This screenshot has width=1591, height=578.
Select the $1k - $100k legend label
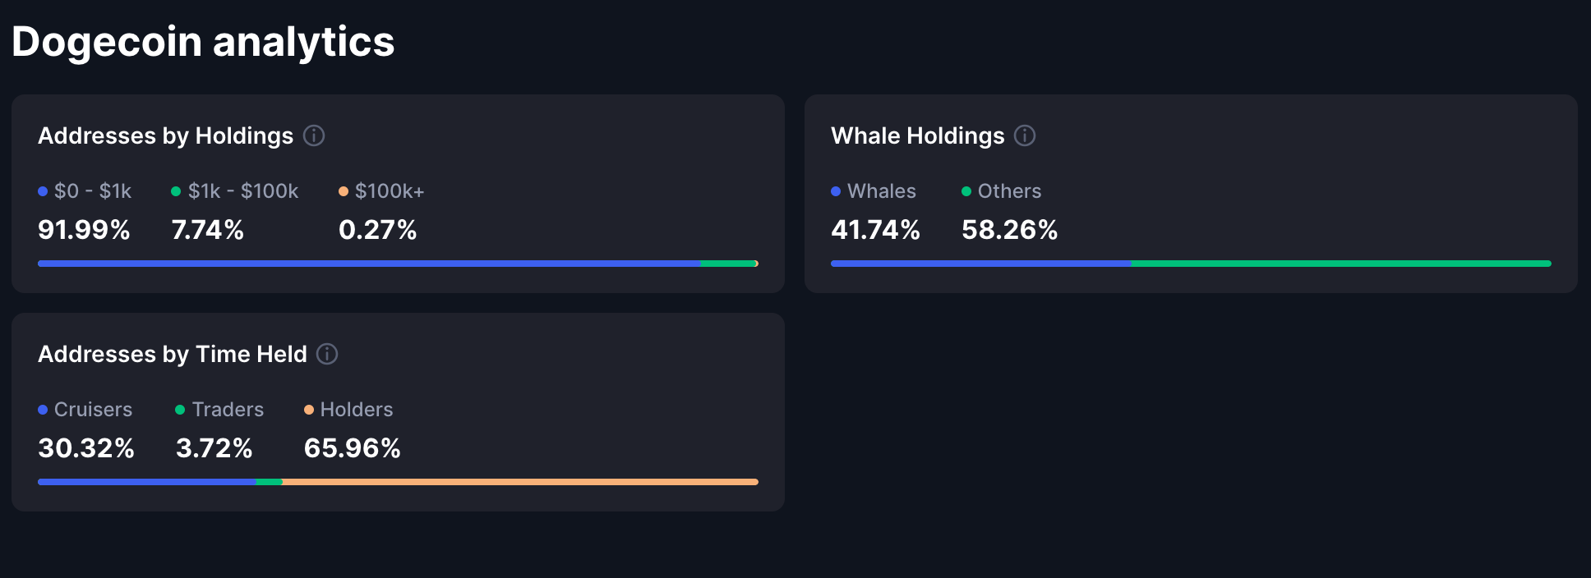(242, 191)
